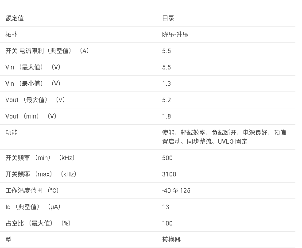Click the 降压-升压 topology value

(175, 34)
